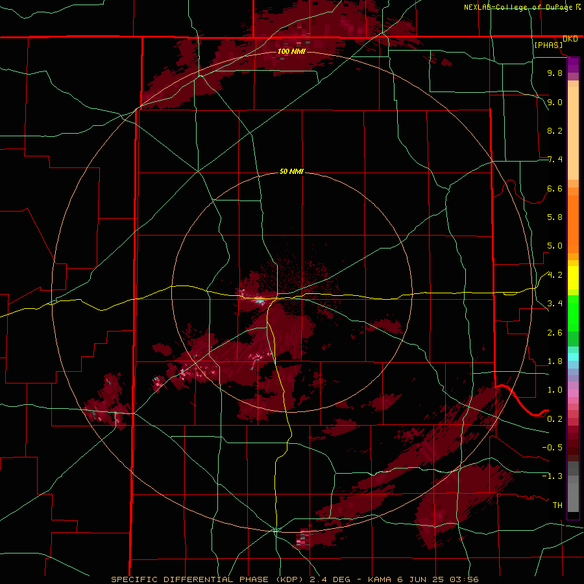The image size is (584, 584).
Task: Click the 9.8 color scale value
Action: [555, 73]
